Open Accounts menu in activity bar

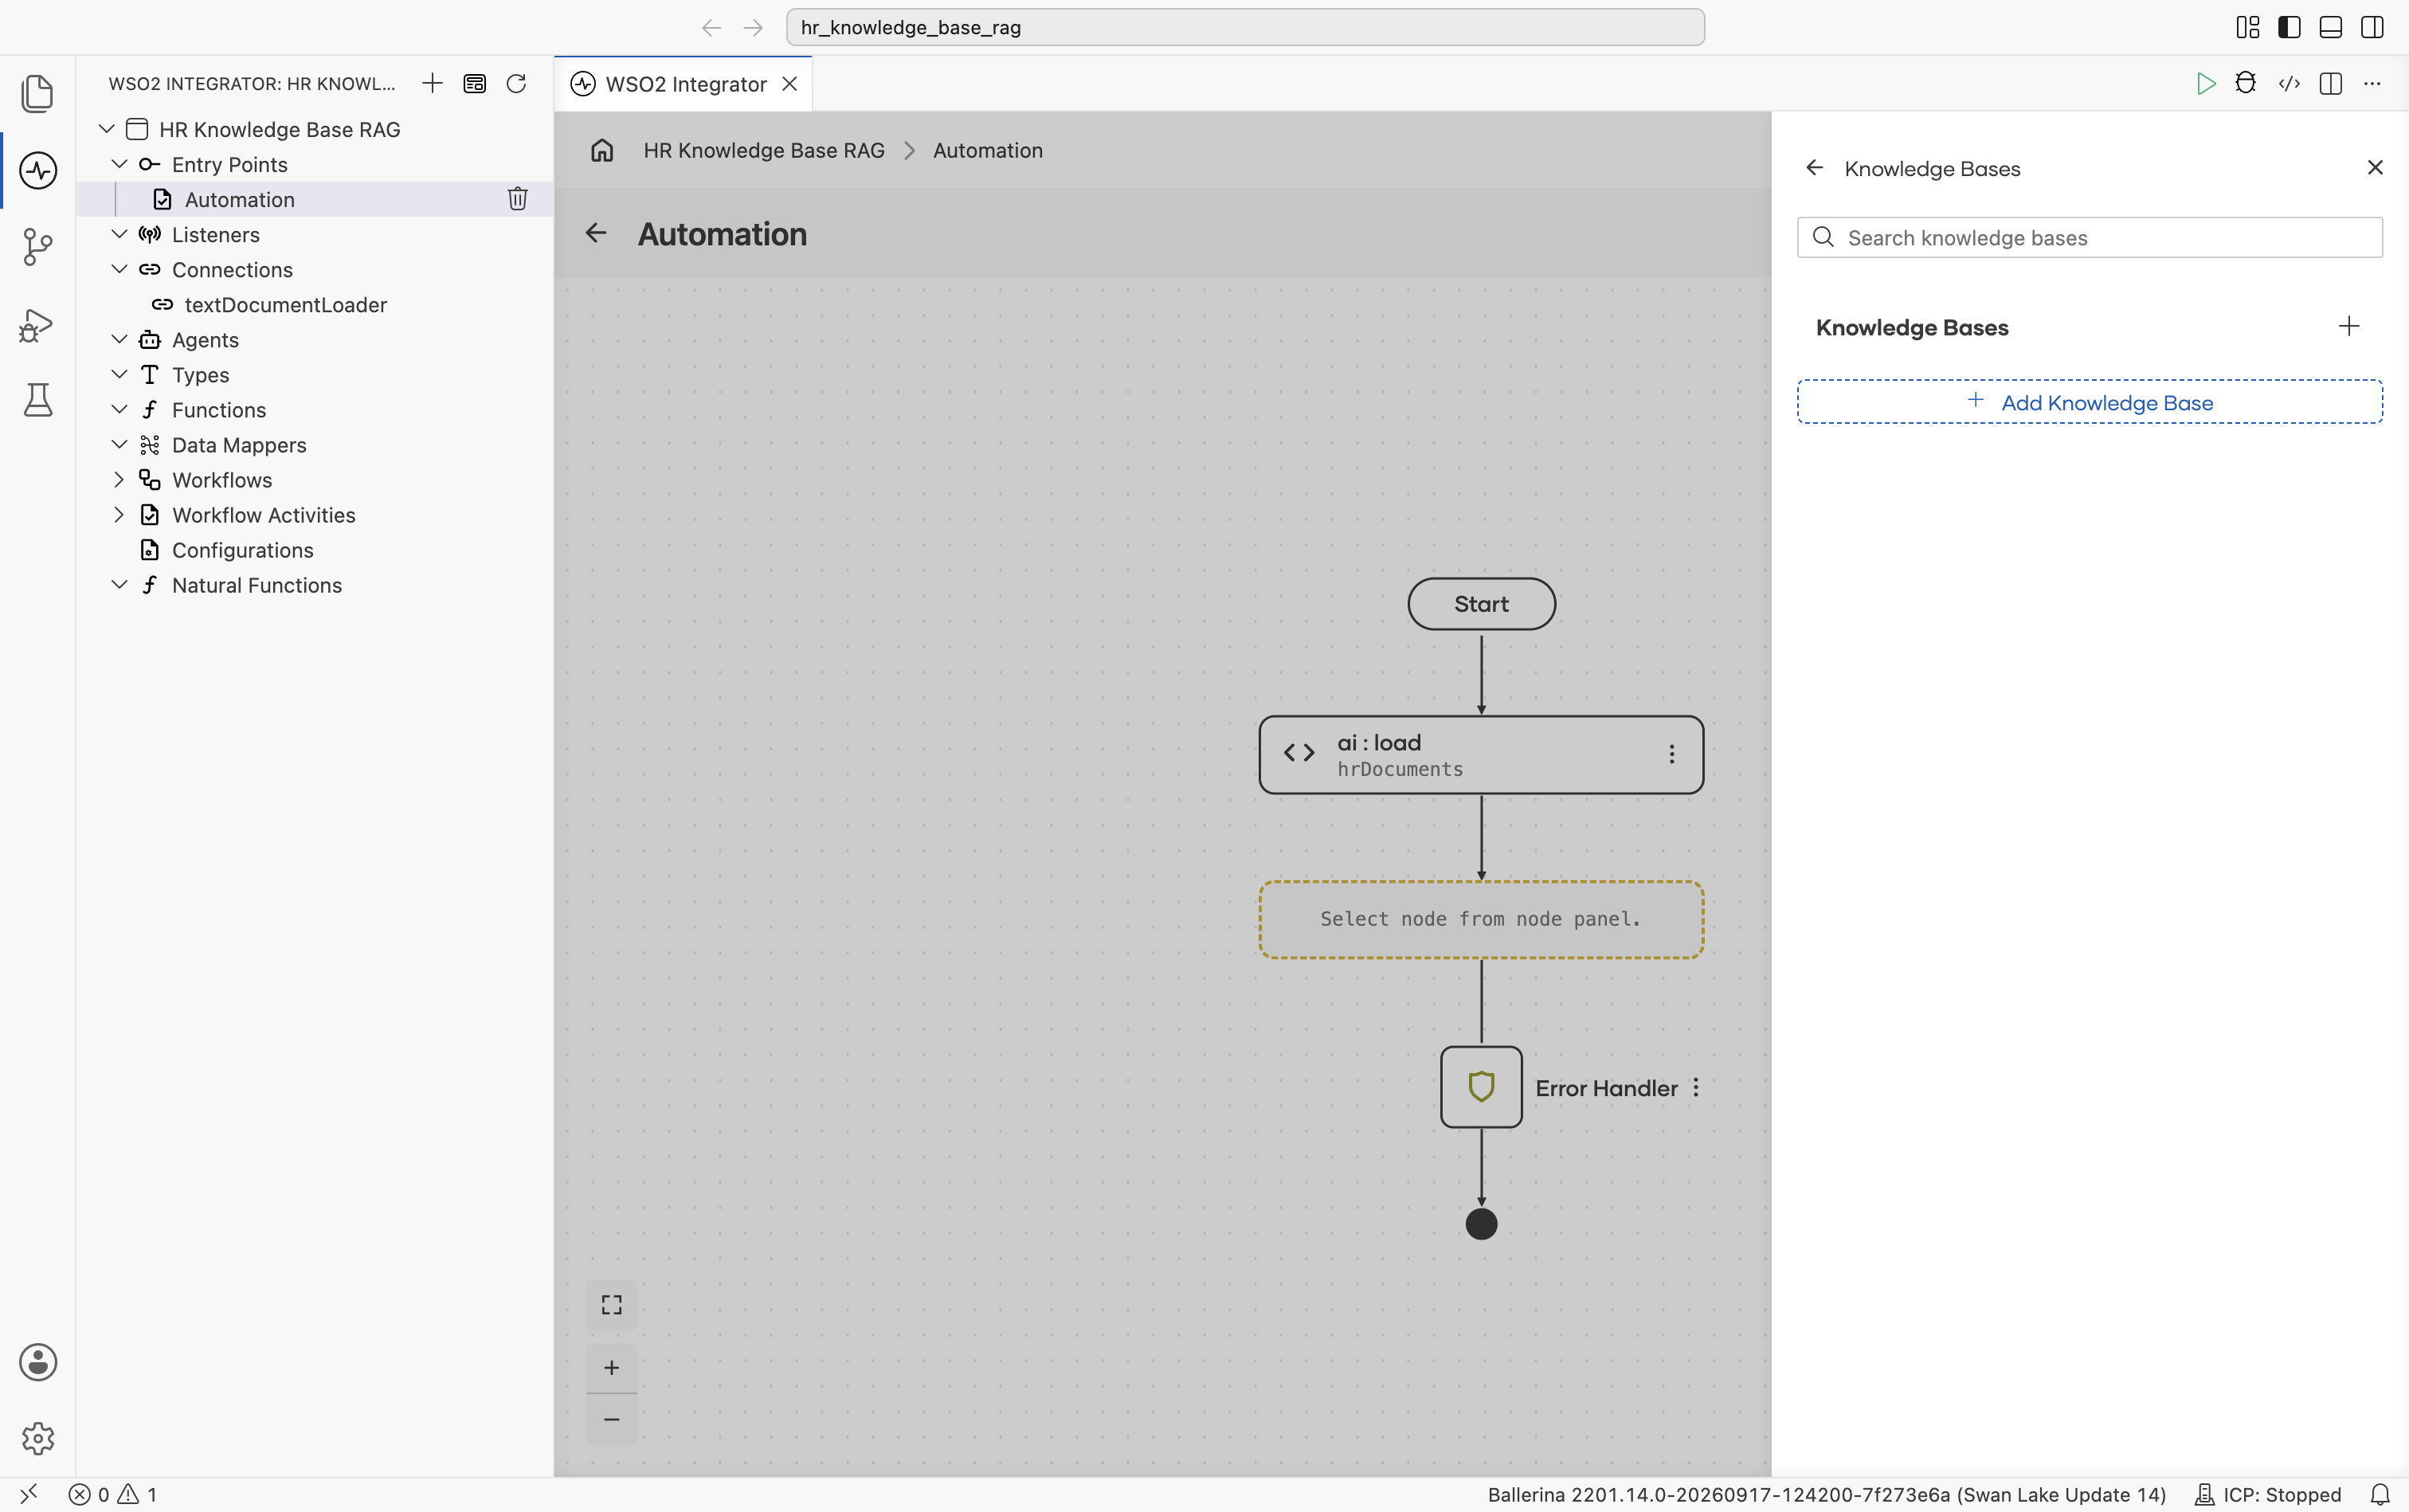(x=38, y=1362)
